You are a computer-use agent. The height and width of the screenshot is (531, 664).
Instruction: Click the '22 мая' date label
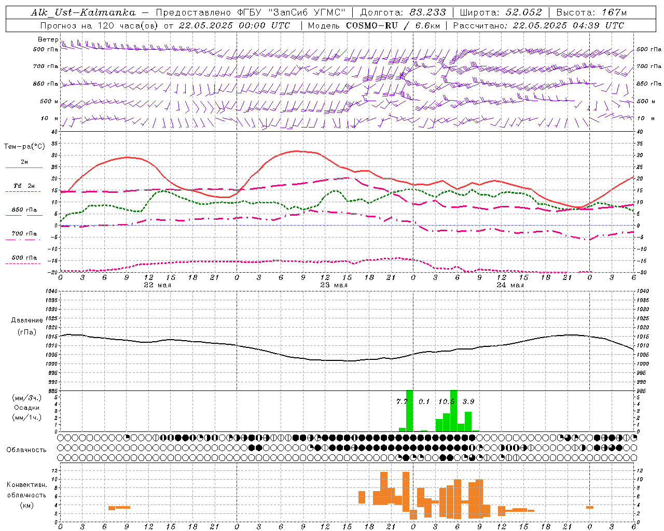point(157,285)
